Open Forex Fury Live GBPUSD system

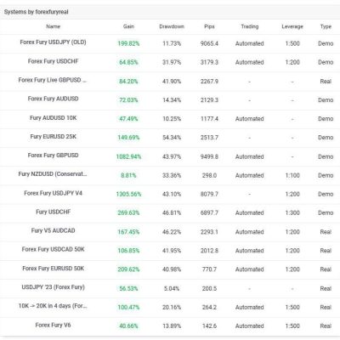53,80
